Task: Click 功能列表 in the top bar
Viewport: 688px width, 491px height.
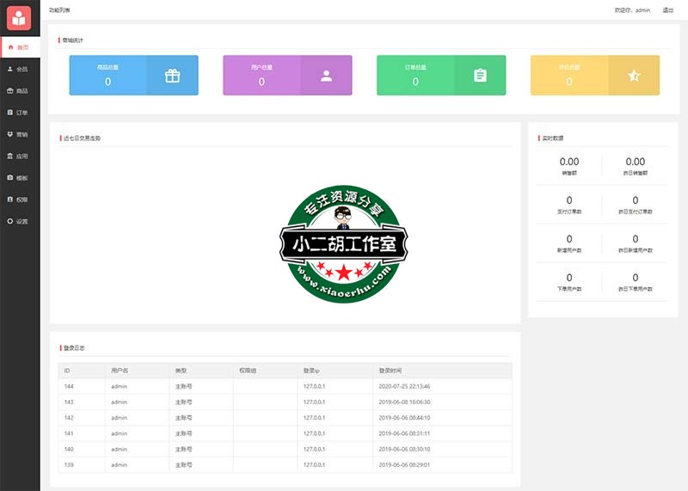Action: point(60,10)
